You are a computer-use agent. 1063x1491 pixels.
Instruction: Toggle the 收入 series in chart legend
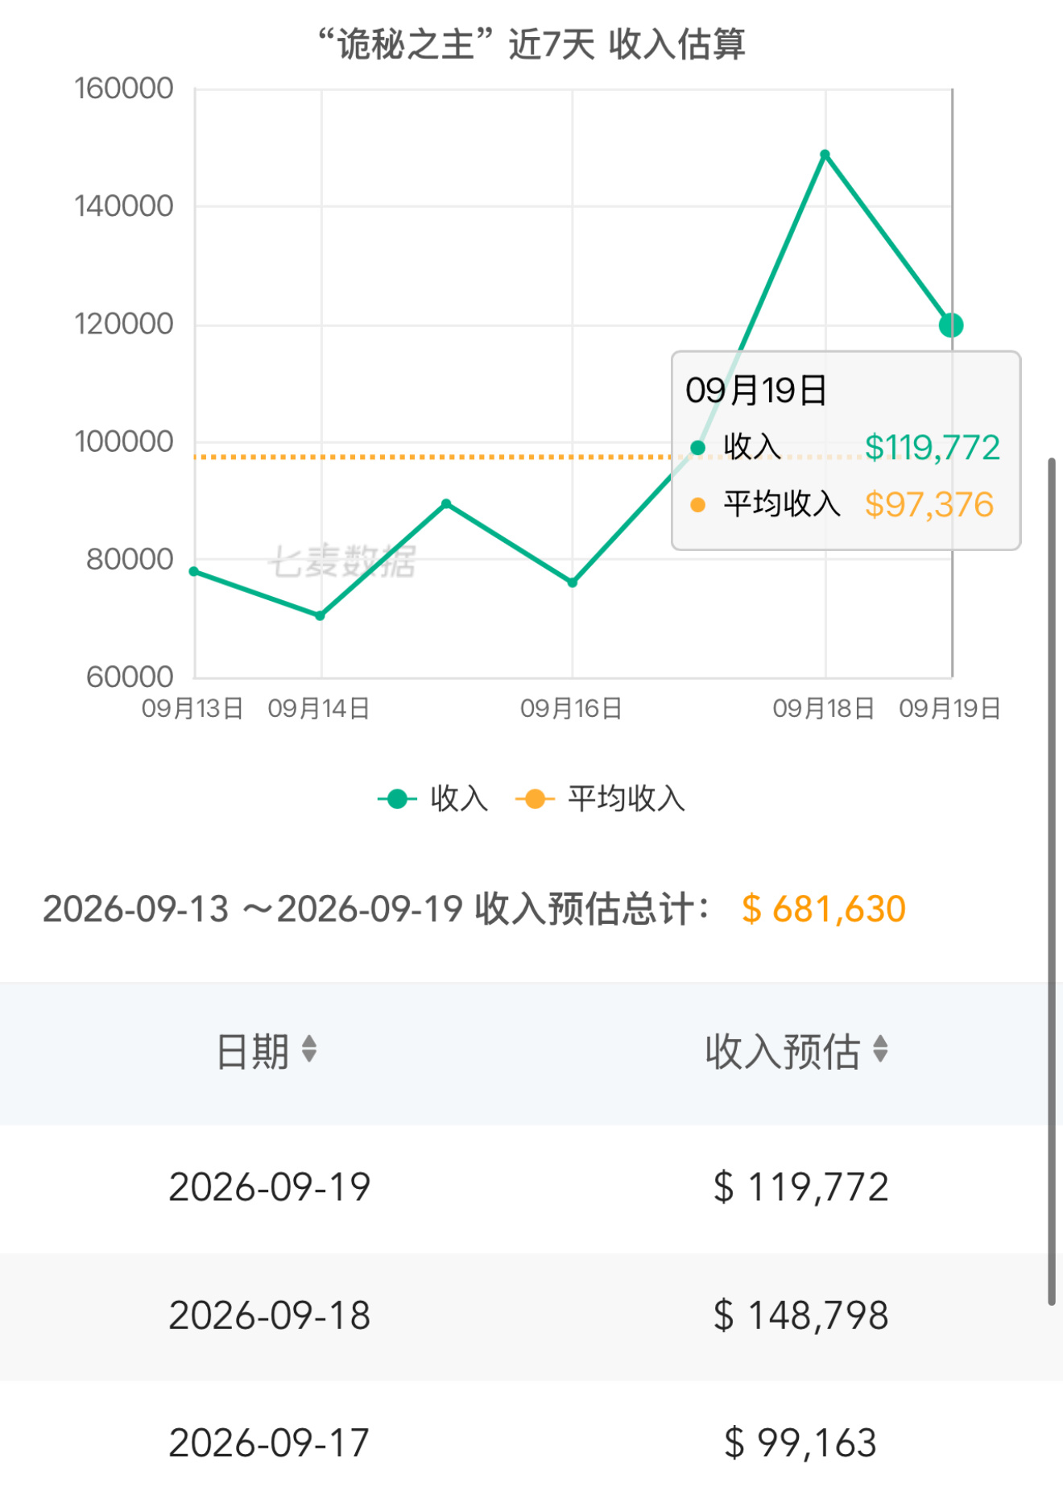433,799
